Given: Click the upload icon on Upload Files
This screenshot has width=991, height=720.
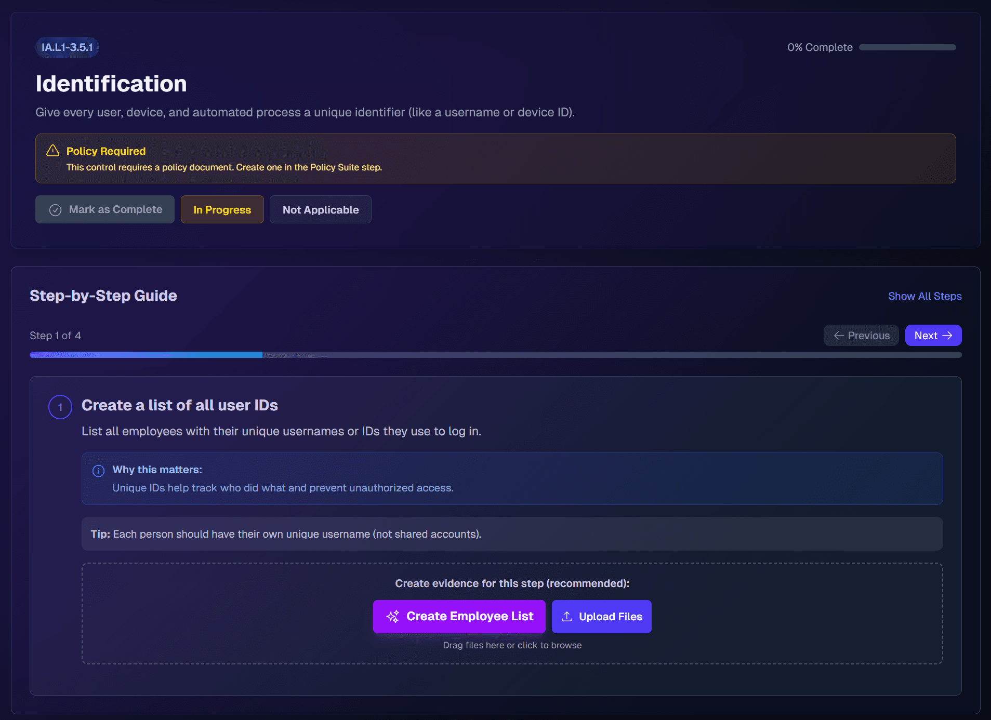Looking at the screenshot, I should pos(567,616).
